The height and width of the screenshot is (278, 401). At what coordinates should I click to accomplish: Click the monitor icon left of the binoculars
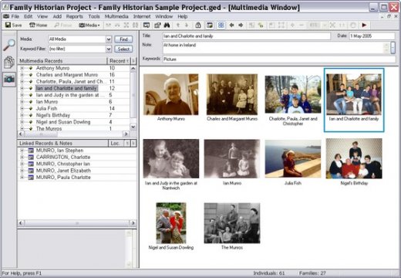[147, 25]
